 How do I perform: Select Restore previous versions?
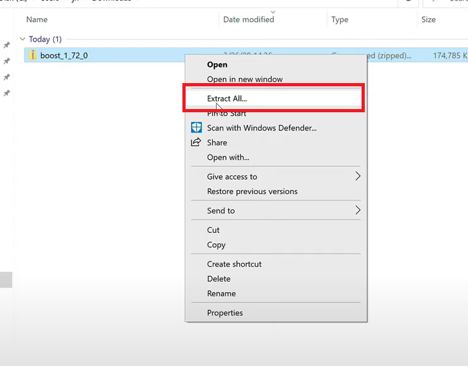(x=276, y=191)
